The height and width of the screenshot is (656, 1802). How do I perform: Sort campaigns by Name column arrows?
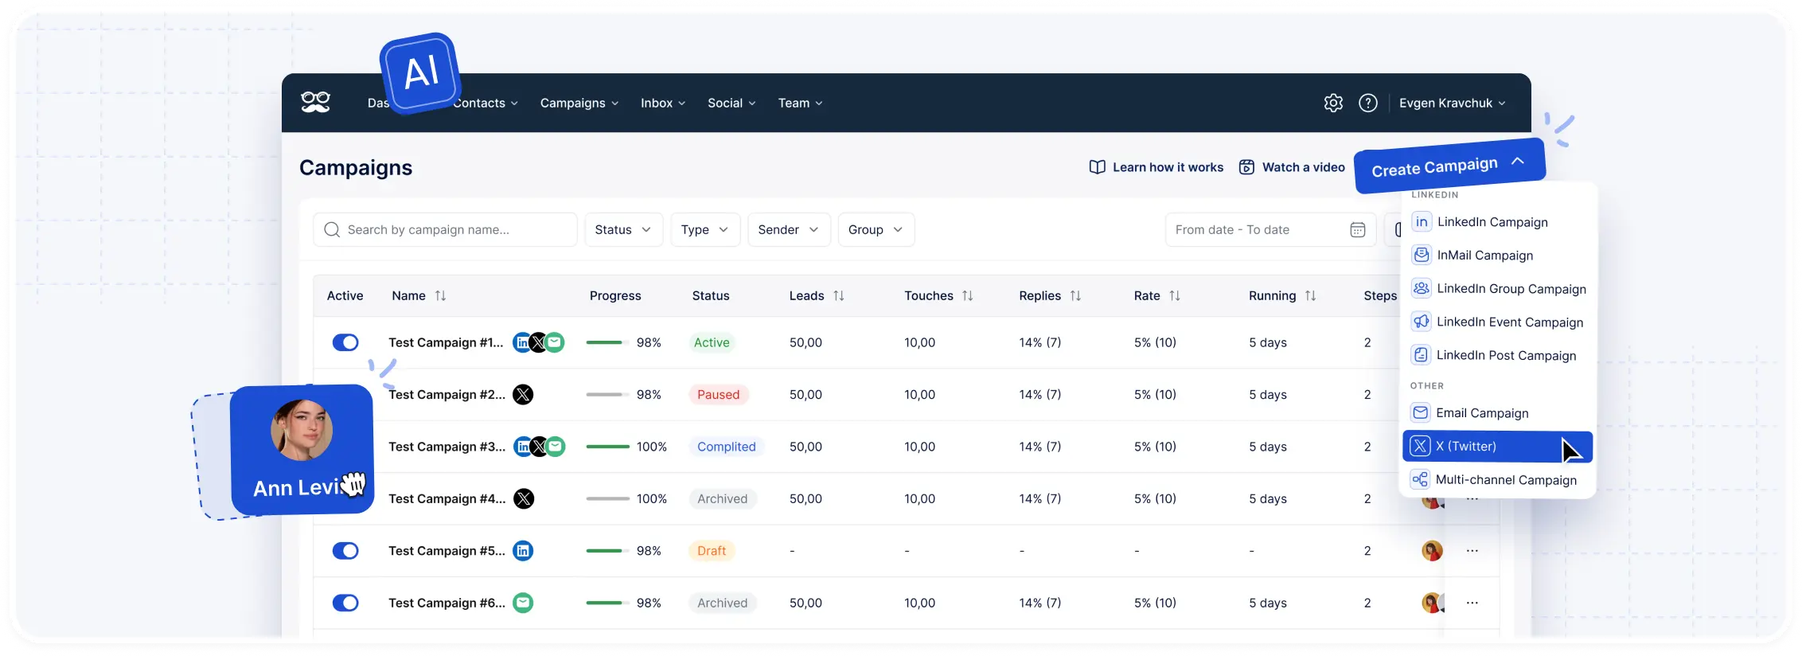coord(440,295)
